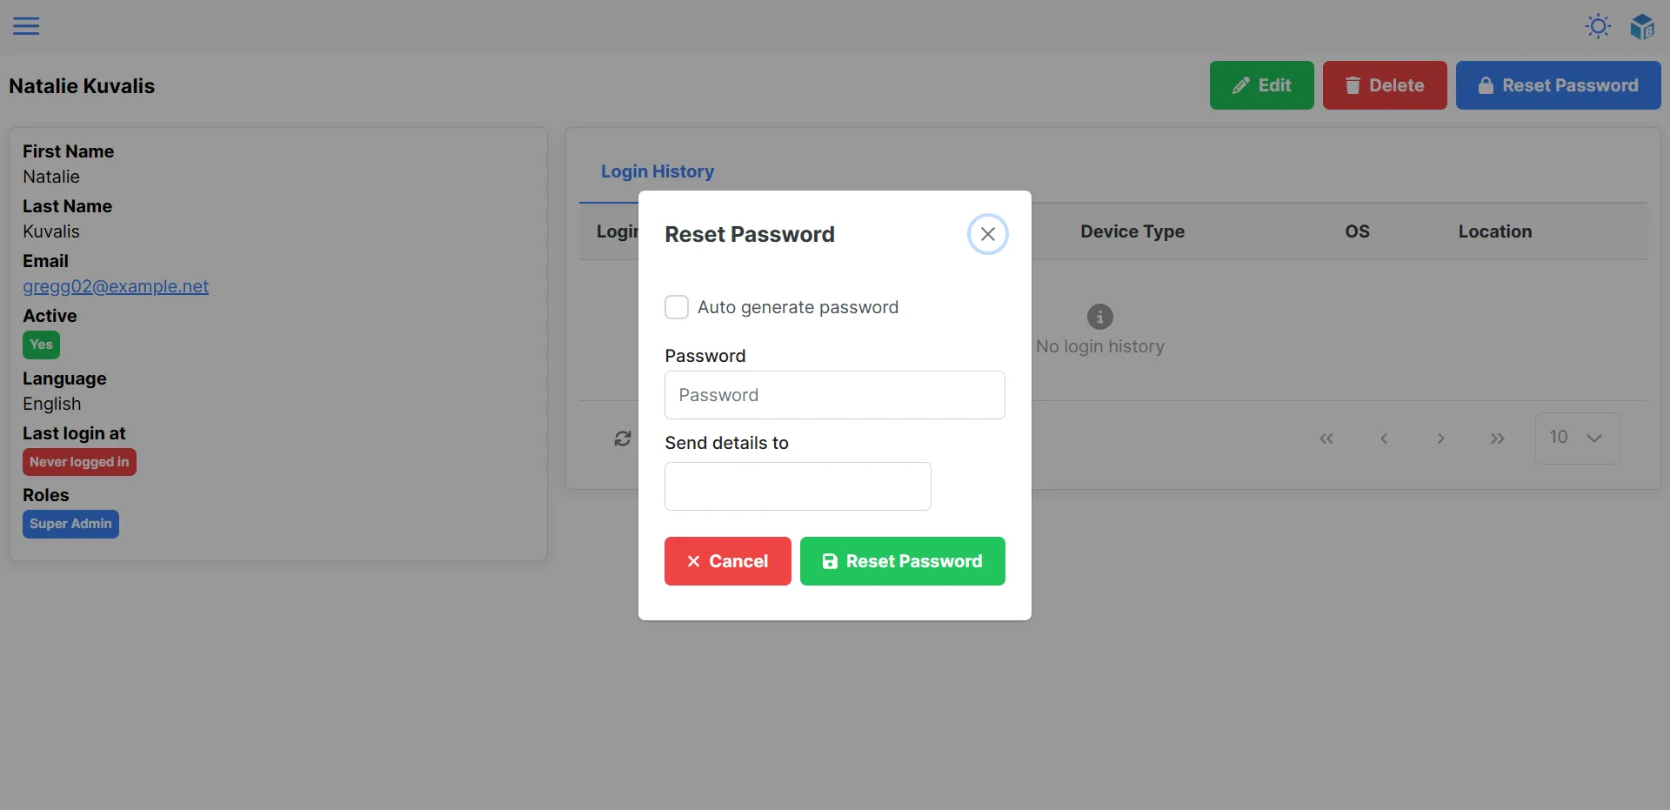
Task: Open the gregg02@example.net email link
Action: [116, 286]
